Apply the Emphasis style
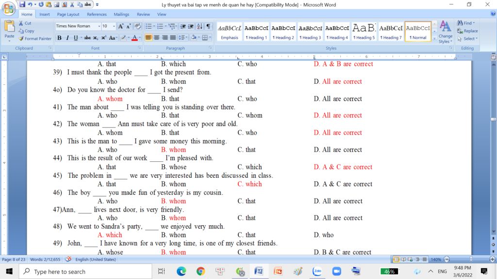497x279 pixels. 230,31
